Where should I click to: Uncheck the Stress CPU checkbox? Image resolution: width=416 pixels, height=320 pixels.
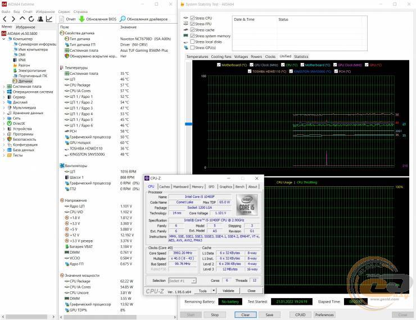(x=193, y=18)
